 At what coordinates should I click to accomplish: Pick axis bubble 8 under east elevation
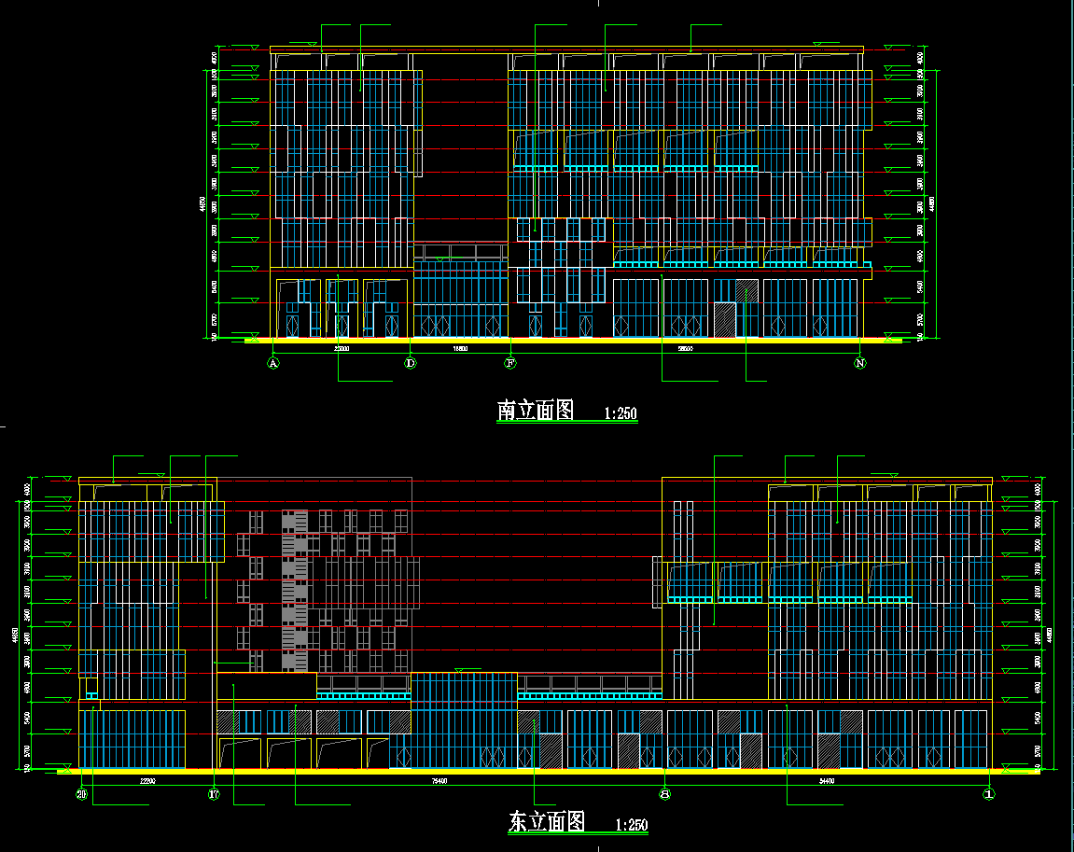pos(664,795)
